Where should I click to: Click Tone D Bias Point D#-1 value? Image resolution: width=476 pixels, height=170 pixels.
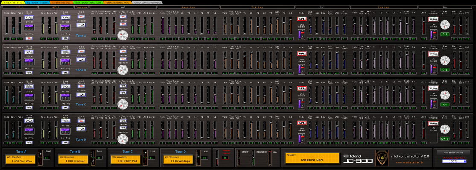point(444,139)
